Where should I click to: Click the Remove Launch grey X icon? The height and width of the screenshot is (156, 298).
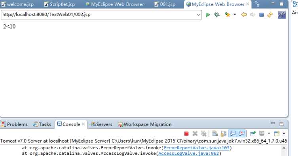click(x=195, y=133)
